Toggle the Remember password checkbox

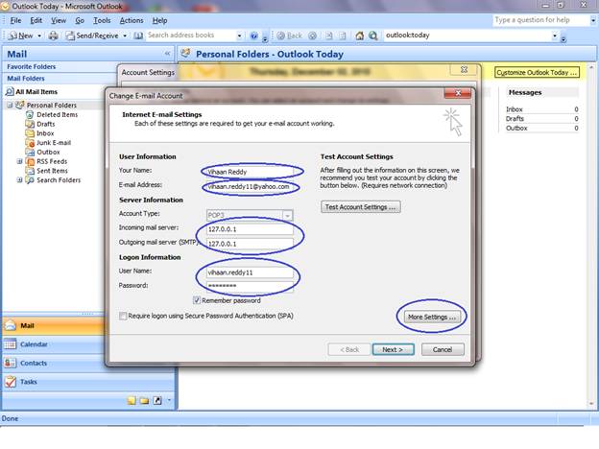pos(197,300)
